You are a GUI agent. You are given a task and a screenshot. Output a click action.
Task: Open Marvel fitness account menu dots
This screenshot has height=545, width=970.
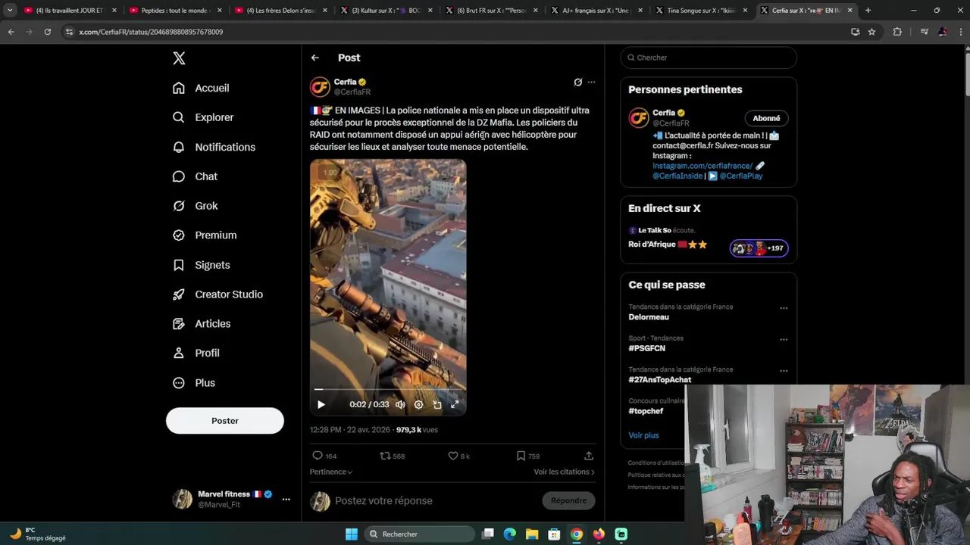286,499
